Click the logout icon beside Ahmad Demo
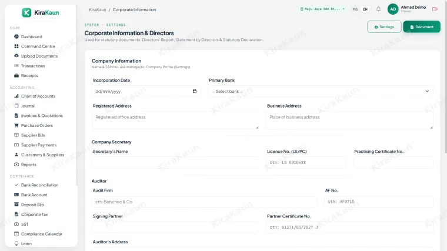447x251 pixels. pos(435,9)
